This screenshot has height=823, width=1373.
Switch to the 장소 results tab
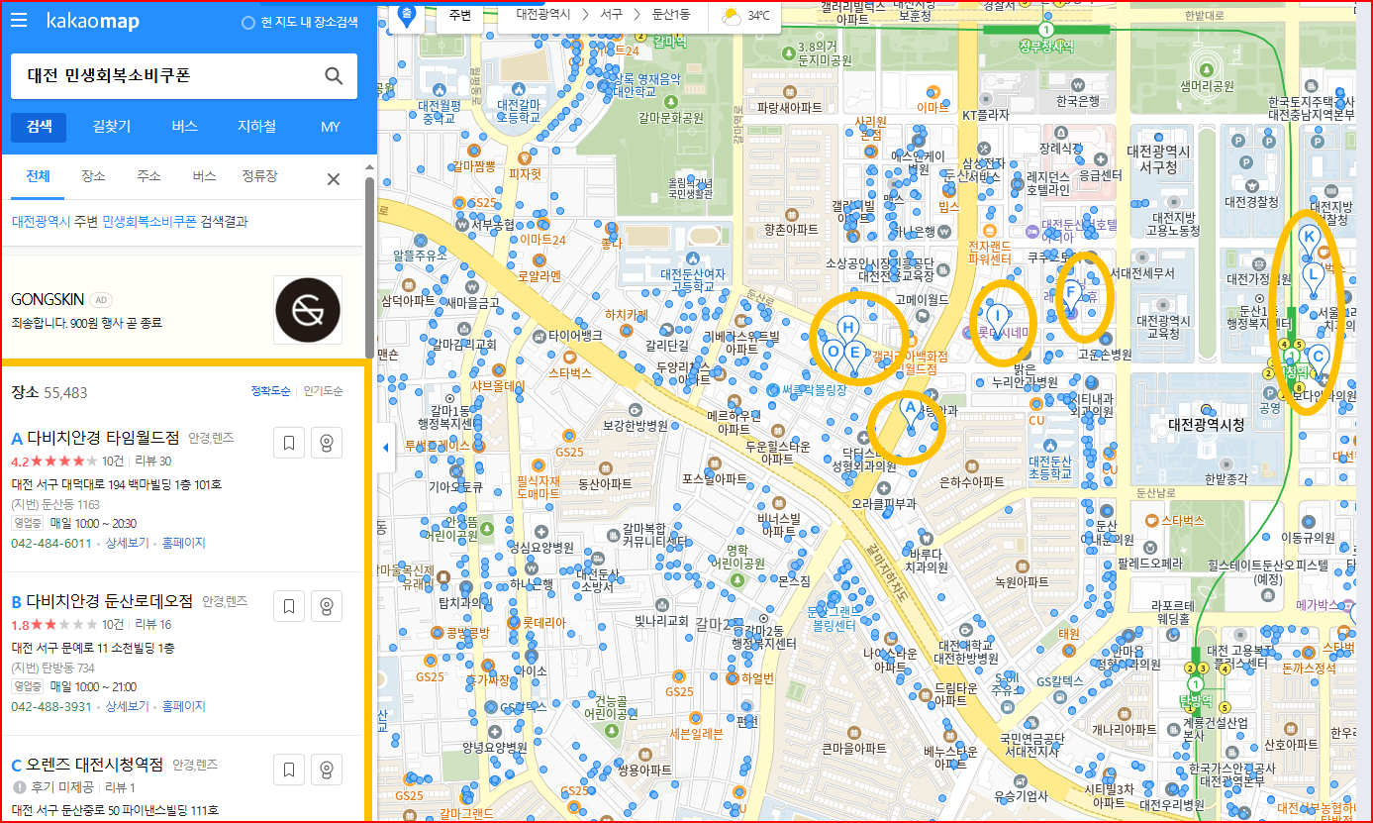click(x=93, y=176)
